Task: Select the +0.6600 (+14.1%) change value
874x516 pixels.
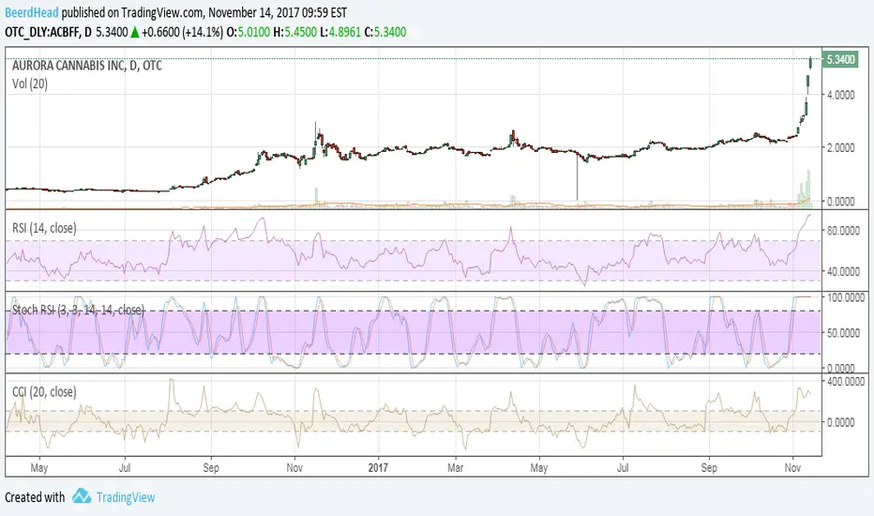Action: coord(182,32)
